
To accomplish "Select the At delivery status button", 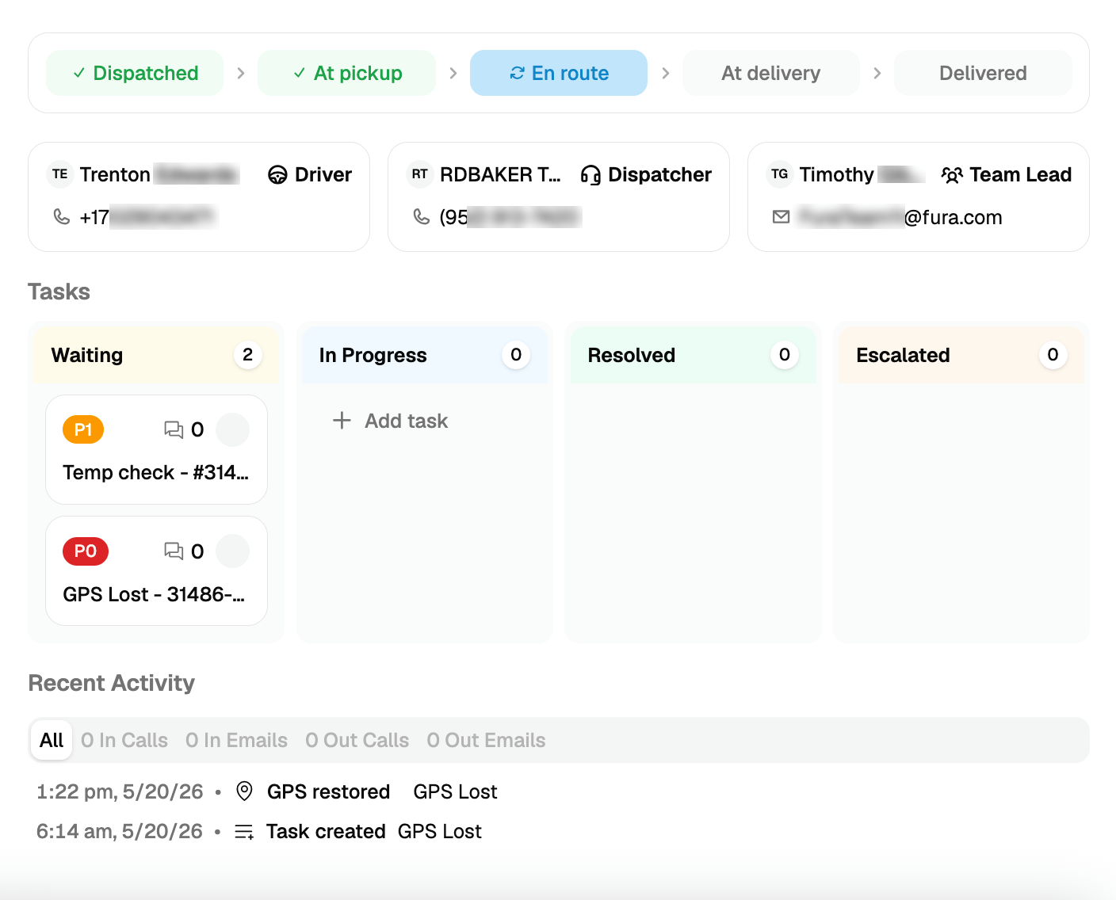I will pos(771,73).
